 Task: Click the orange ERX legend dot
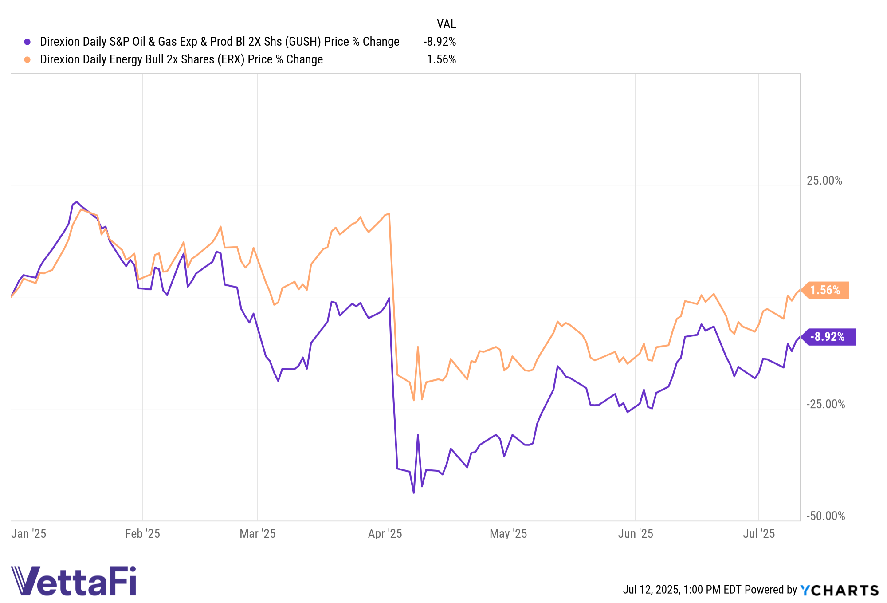27,59
